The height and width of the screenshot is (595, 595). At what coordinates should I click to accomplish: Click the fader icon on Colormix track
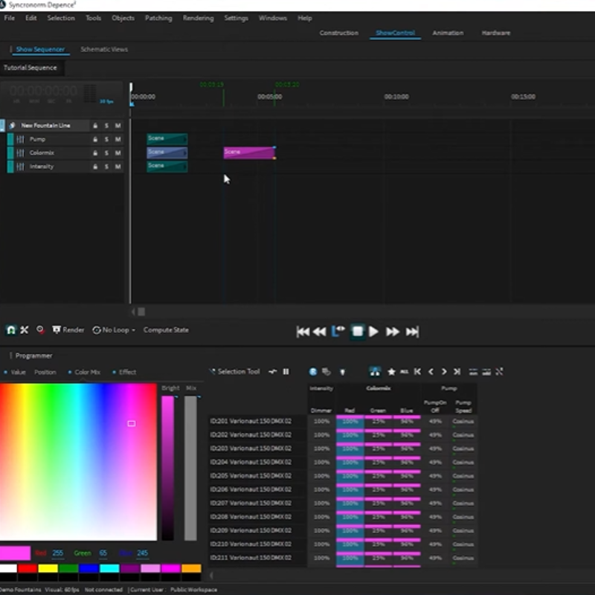click(x=20, y=153)
